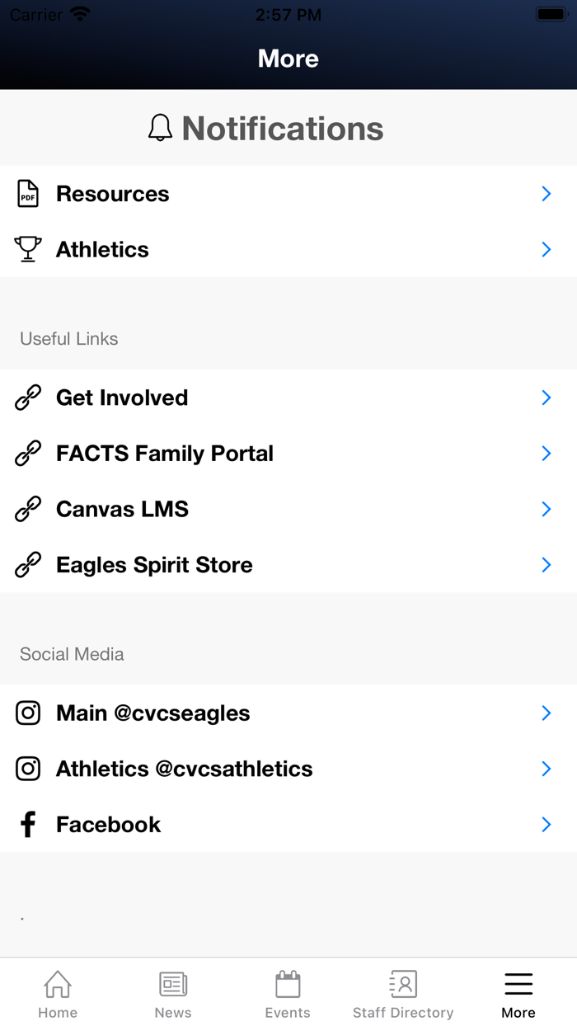Tap the More menu icon
577x1026 pixels.
[x=518, y=983]
